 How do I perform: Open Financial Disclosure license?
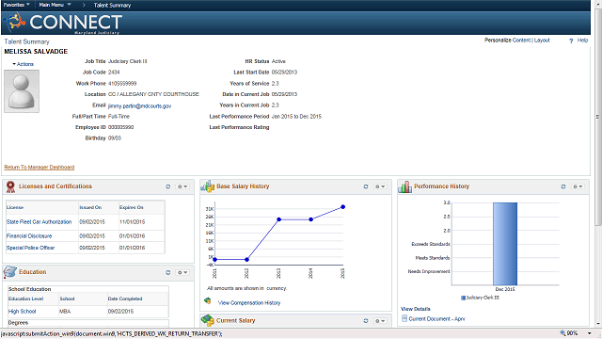click(x=29, y=236)
